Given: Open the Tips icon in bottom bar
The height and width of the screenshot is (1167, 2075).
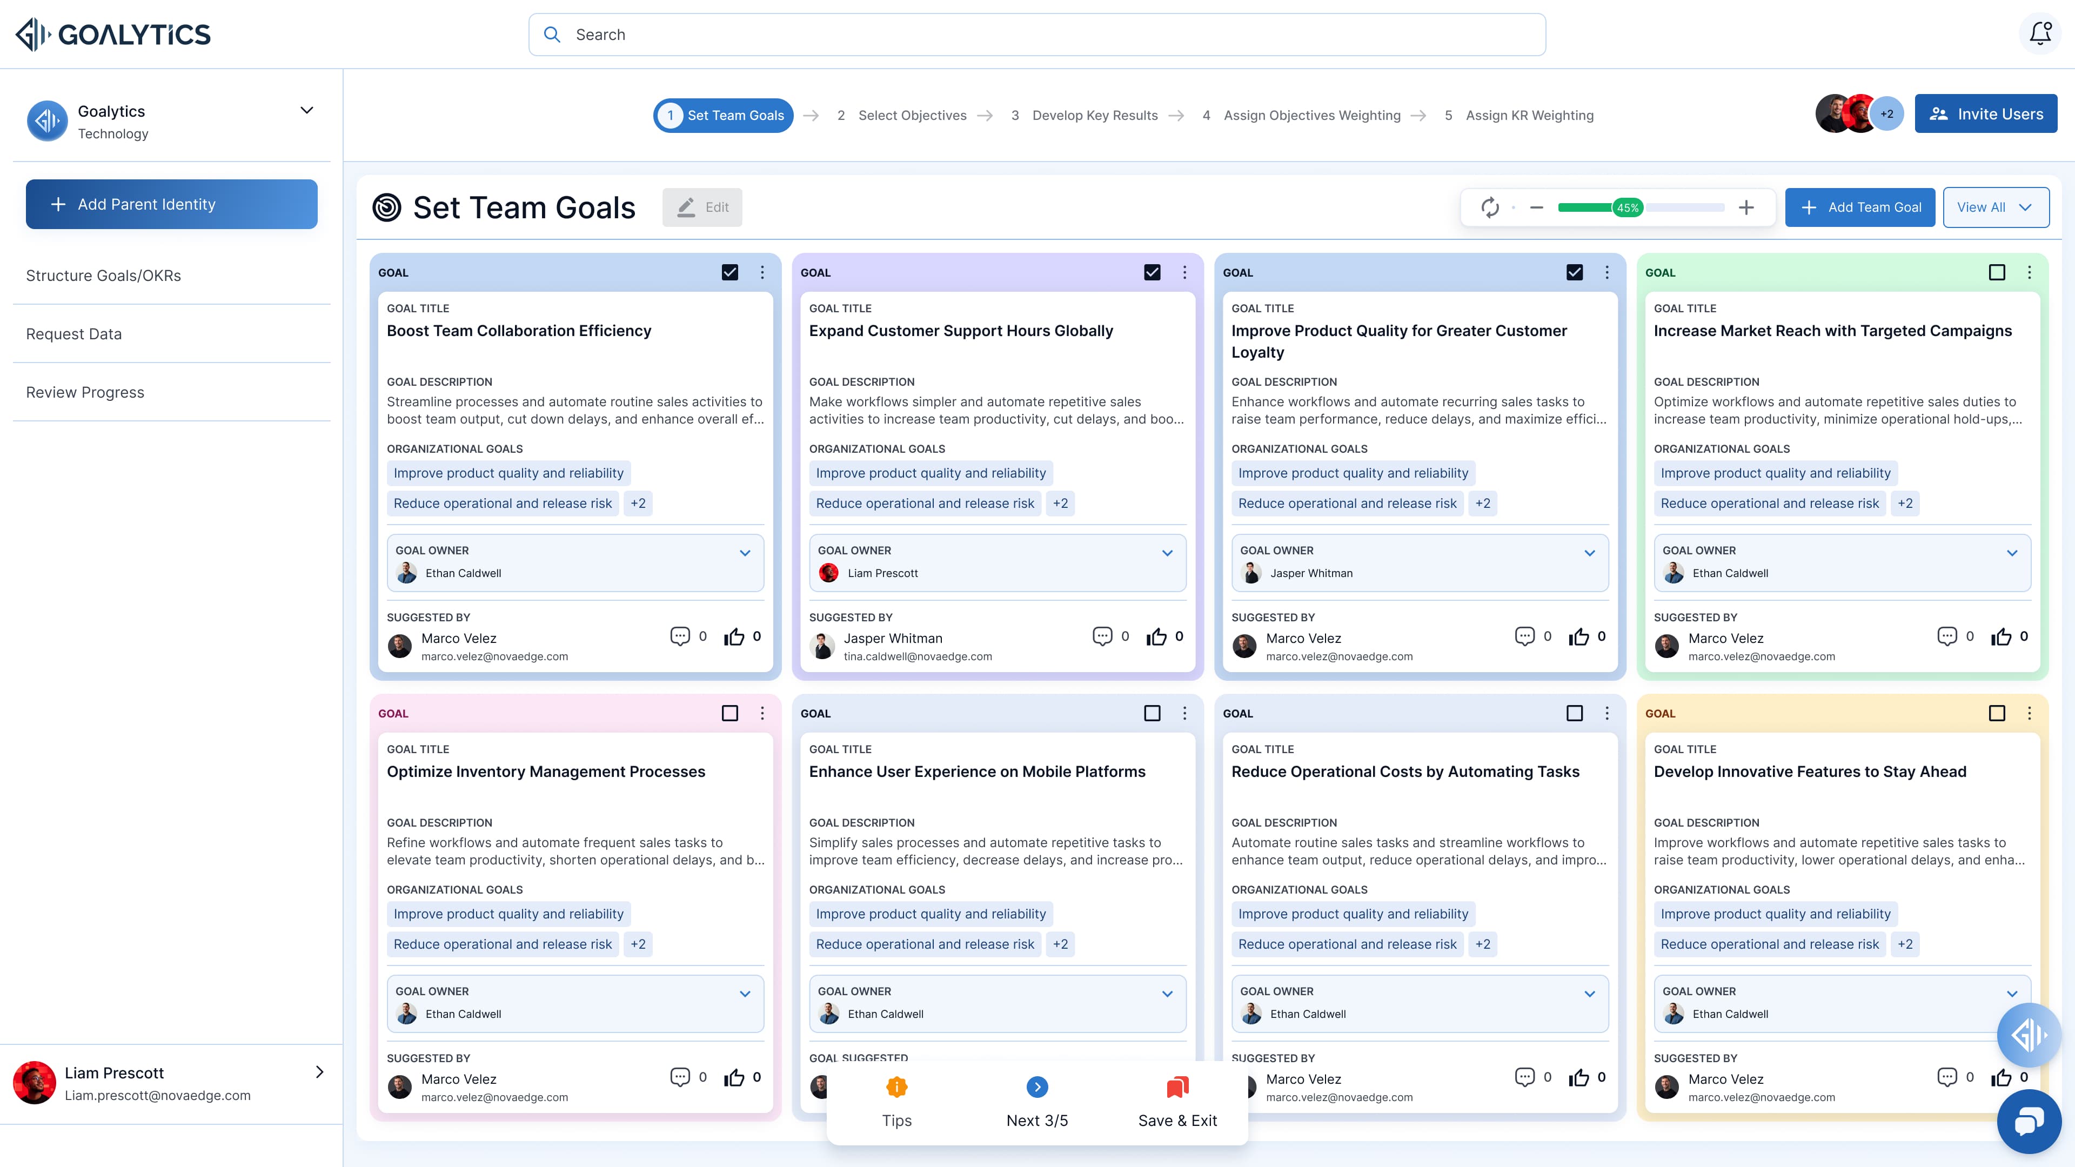Looking at the screenshot, I should tap(896, 1087).
